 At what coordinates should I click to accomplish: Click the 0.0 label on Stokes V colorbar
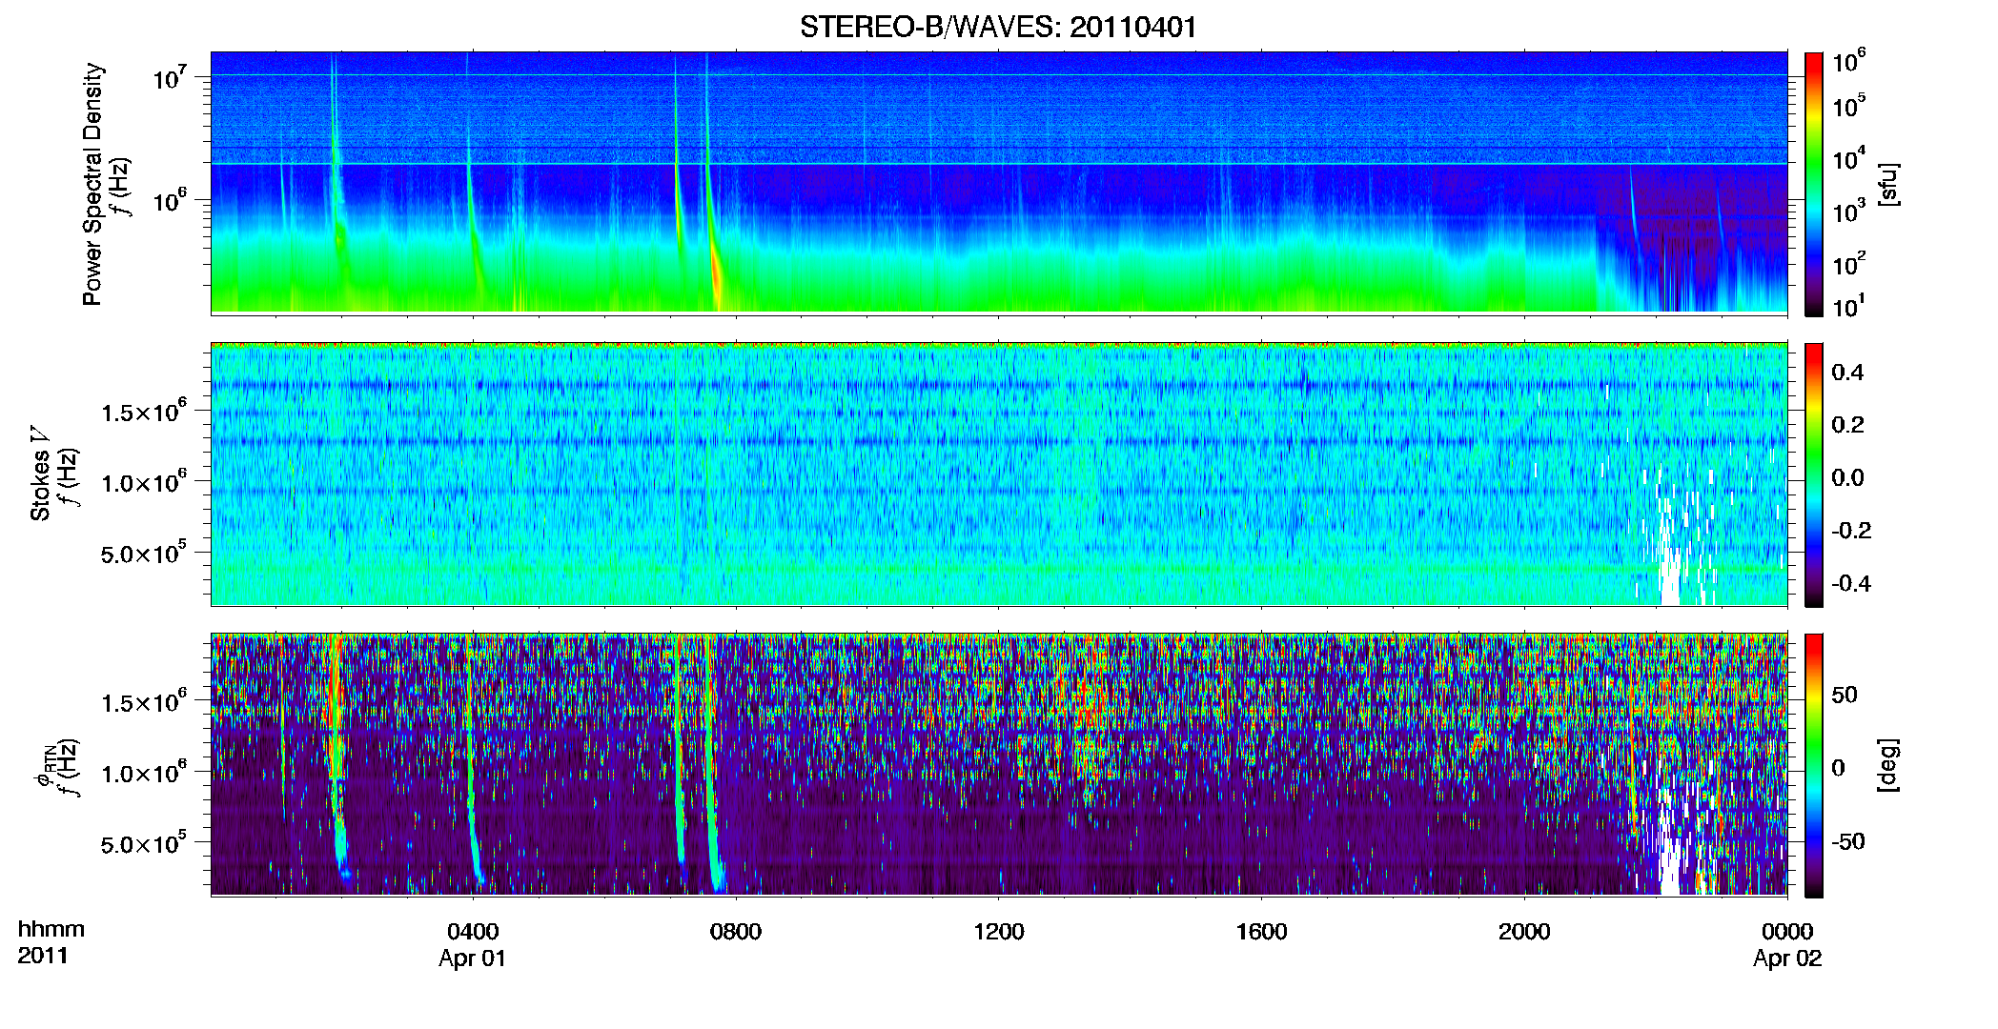click(x=1848, y=478)
